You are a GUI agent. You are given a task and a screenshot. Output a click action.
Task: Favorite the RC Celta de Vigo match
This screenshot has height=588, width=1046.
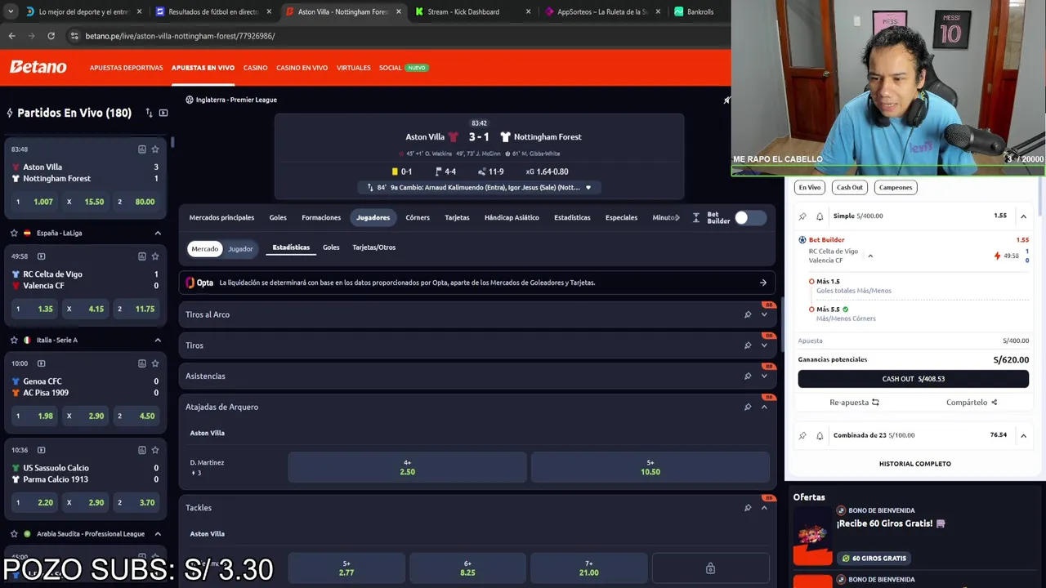(155, 256)
